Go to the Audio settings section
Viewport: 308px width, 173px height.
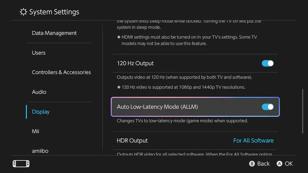39,92
